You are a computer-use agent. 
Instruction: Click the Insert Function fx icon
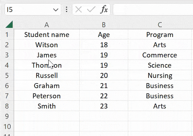104,10
